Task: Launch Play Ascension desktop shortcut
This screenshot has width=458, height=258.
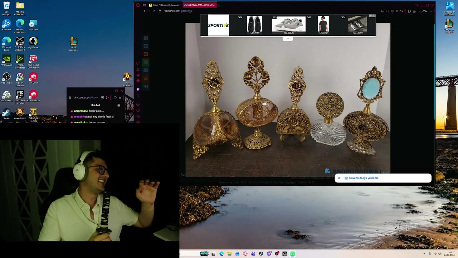Action: point(127,80)
